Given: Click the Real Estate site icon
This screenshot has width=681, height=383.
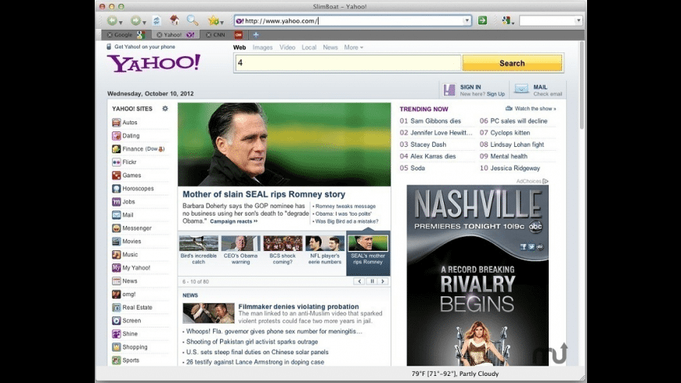Looking at the screenshot, I should 116,307.
